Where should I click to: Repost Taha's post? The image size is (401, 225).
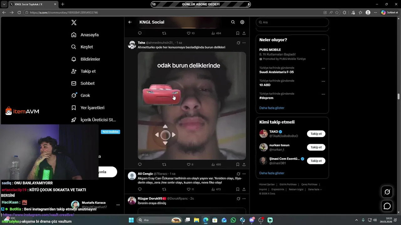[x=164, y=164]
